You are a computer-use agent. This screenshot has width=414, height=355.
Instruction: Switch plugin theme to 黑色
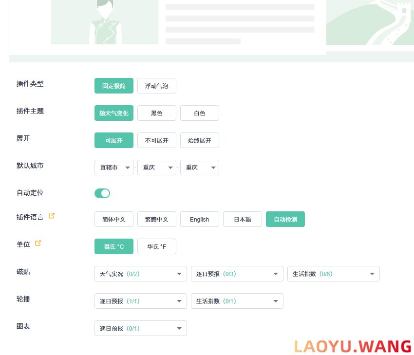point(157,113)
